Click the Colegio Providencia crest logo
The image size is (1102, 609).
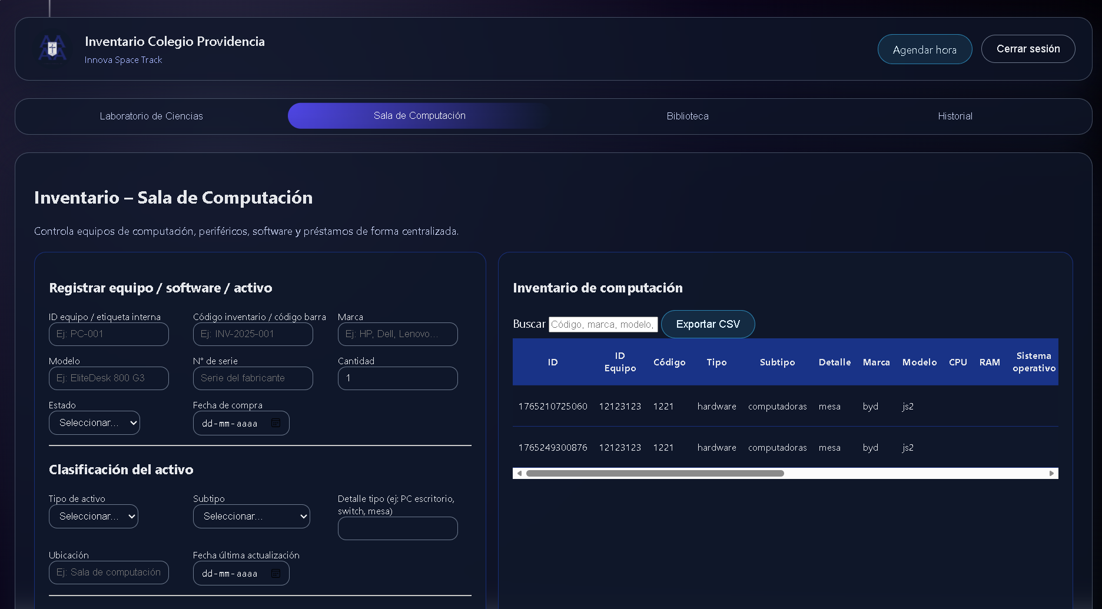coord(52,49)
